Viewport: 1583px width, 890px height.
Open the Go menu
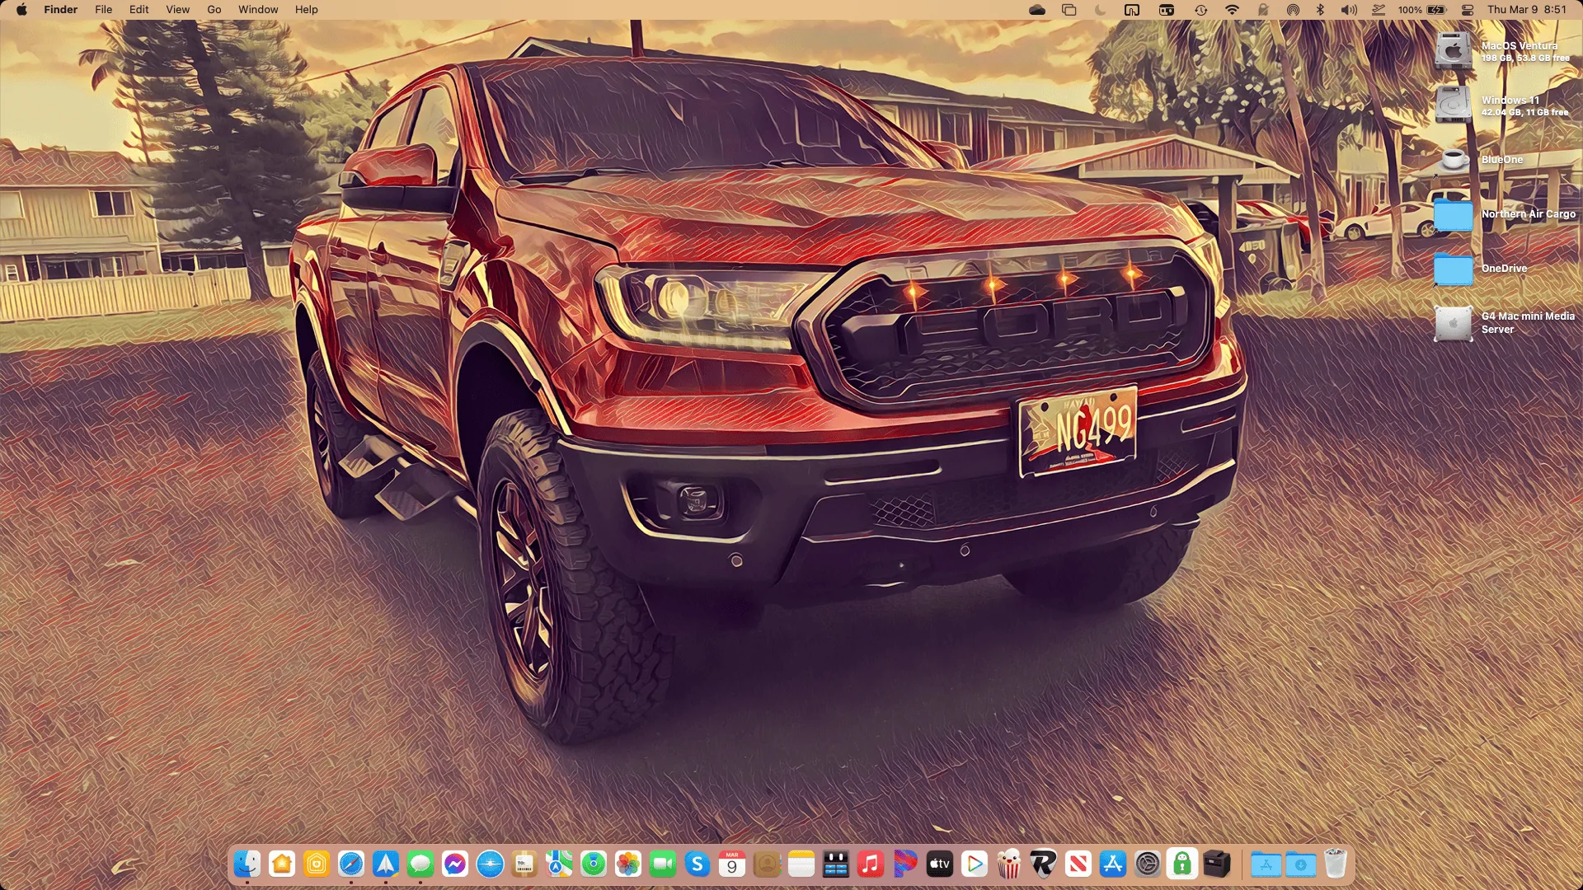214,10
